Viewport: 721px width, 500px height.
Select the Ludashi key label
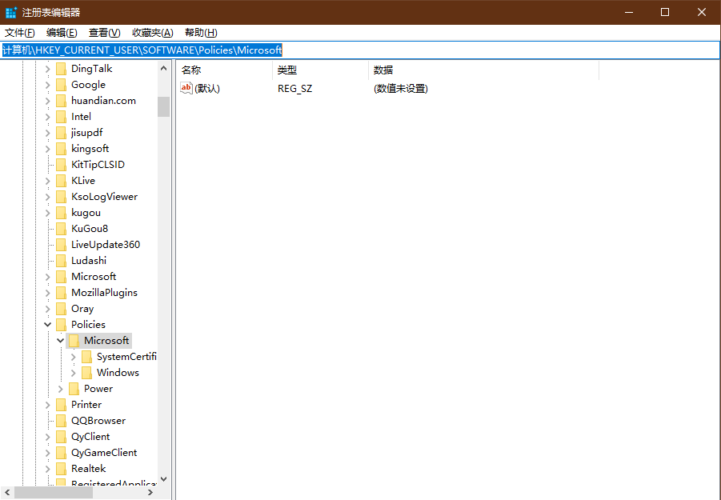point(89,261)
